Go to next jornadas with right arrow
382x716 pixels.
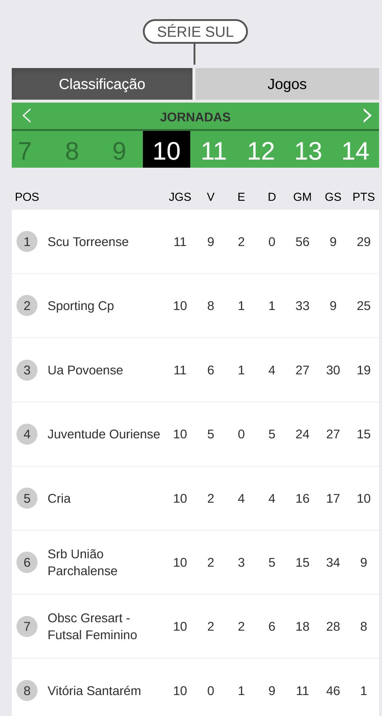(x=367, y=116)
